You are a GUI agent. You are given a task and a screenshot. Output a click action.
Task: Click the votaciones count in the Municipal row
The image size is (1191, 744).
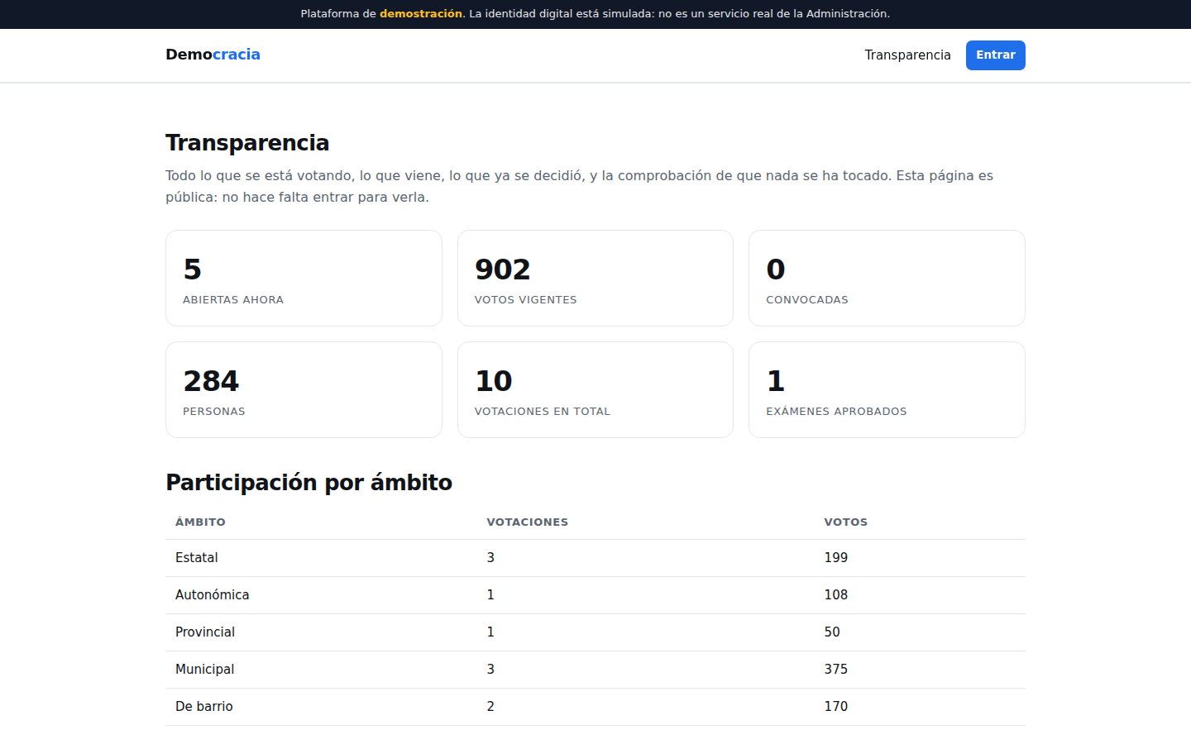(490, 670)
